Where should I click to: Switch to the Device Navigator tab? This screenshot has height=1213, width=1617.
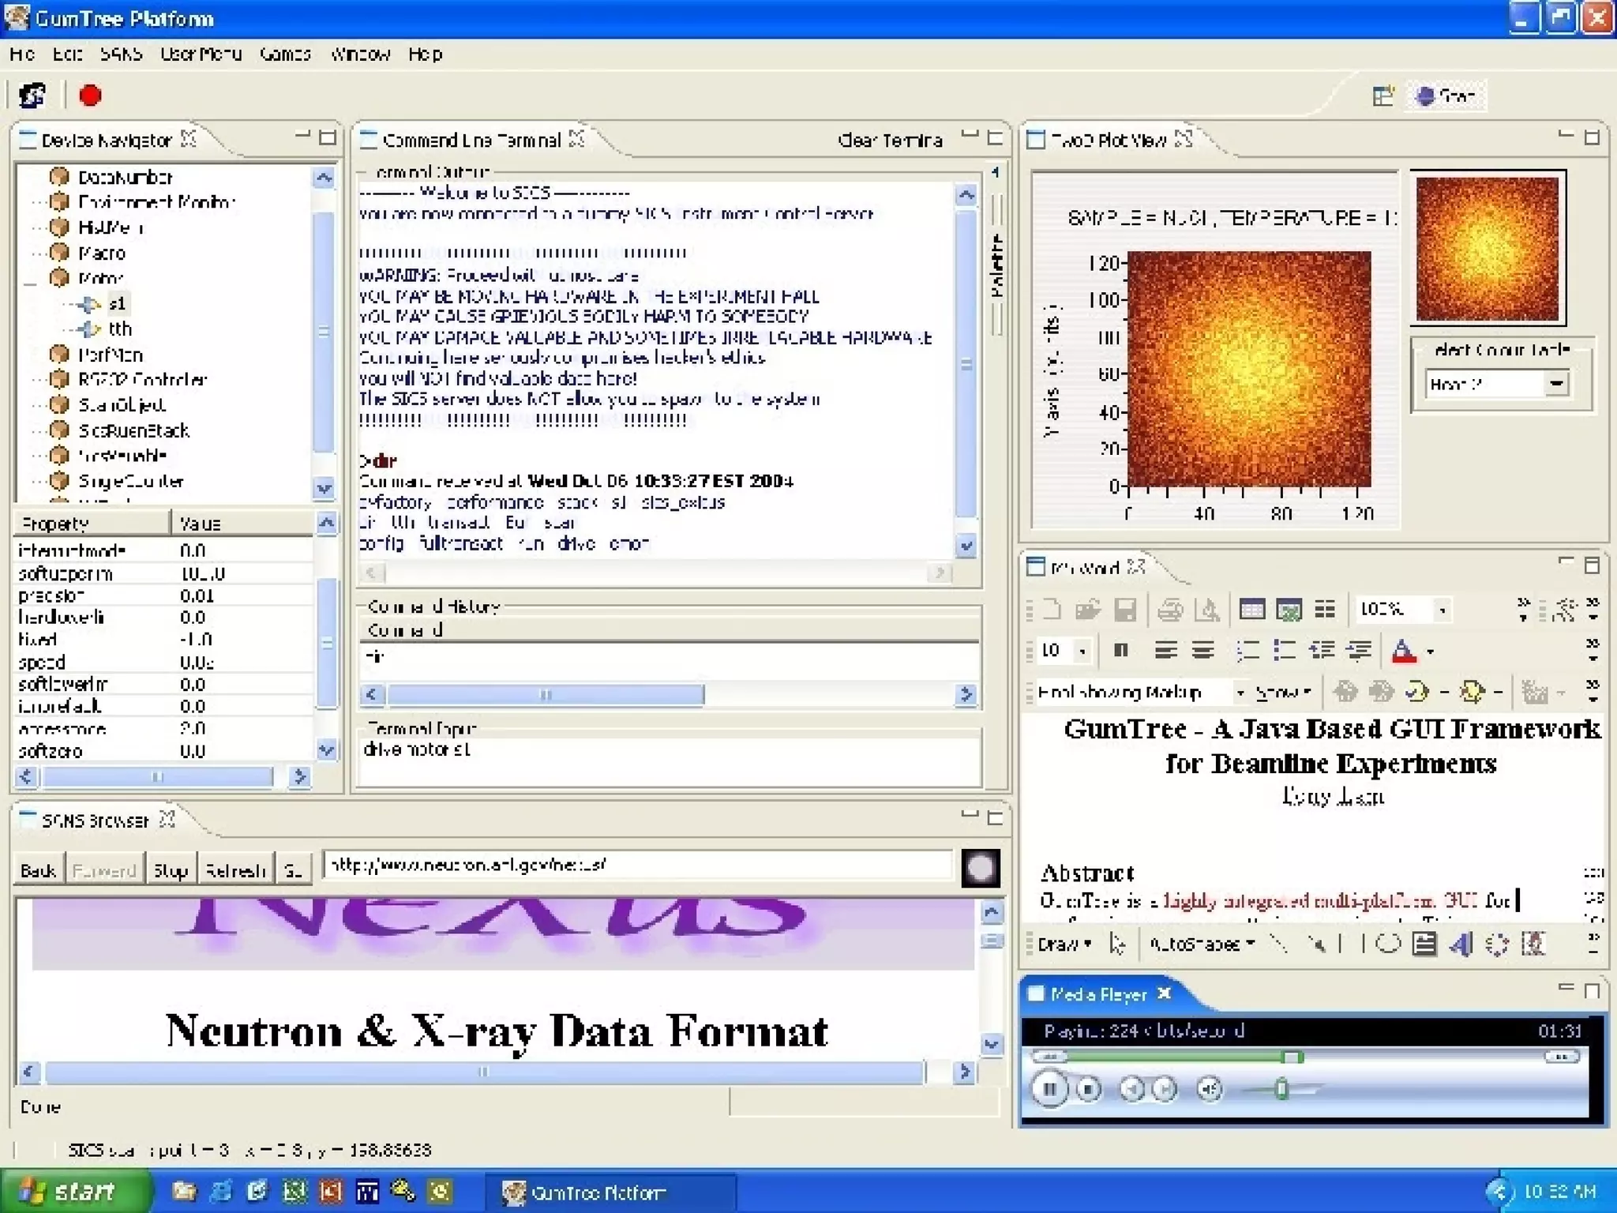pyautogui.click(x=106, y=141)
